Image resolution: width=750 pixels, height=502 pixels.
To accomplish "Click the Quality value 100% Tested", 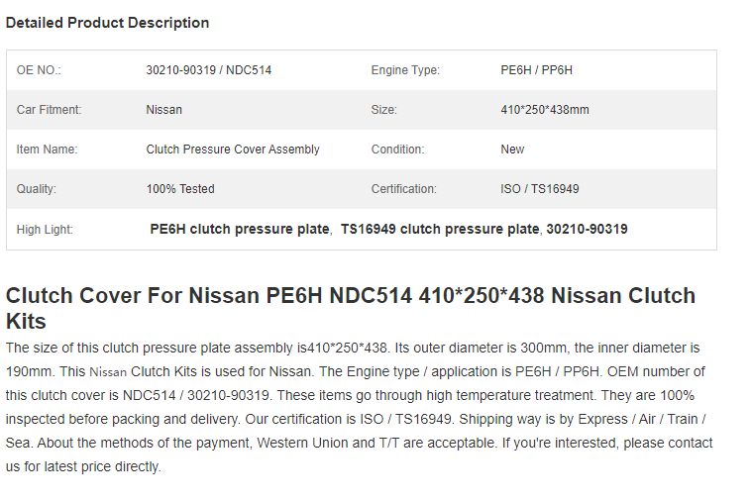I will coord(180,189).
